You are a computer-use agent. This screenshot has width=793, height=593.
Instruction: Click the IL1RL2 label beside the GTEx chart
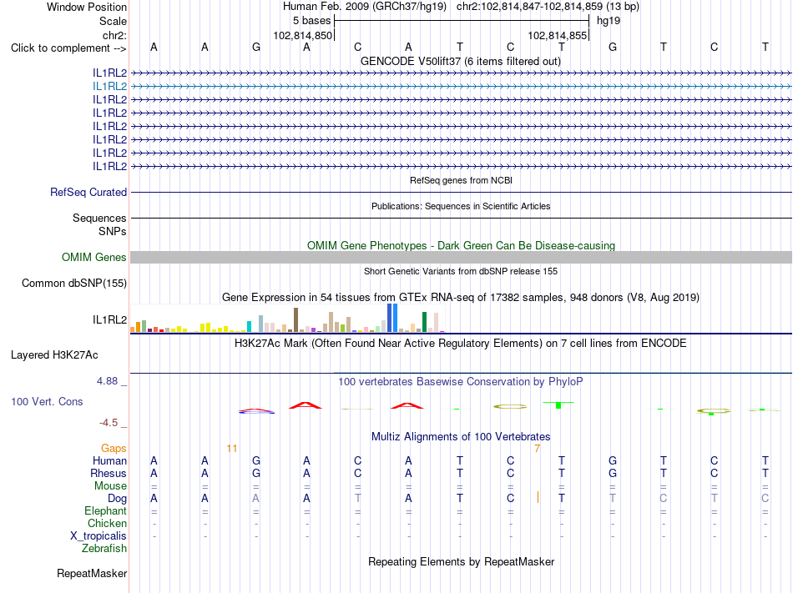tap(109, 319)
